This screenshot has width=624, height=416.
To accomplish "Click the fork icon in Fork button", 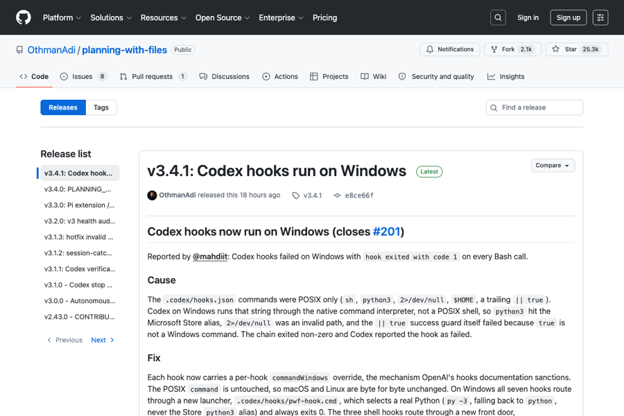I will [494, 49].
